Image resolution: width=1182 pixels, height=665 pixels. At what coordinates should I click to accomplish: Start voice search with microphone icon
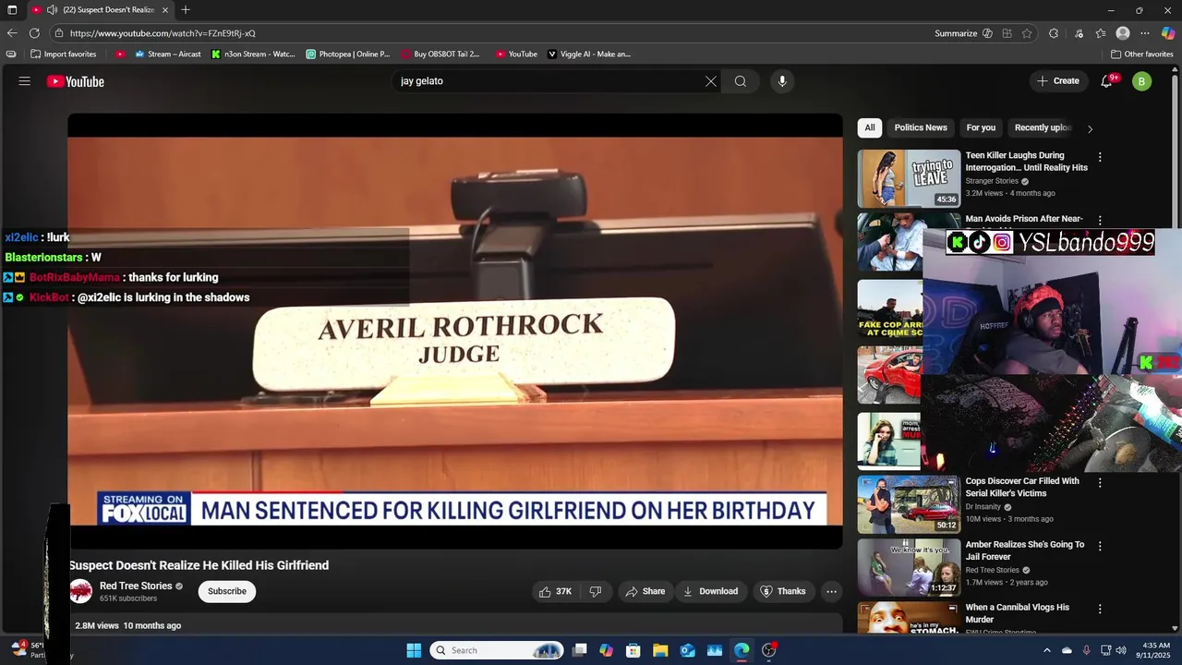point(782,81)
